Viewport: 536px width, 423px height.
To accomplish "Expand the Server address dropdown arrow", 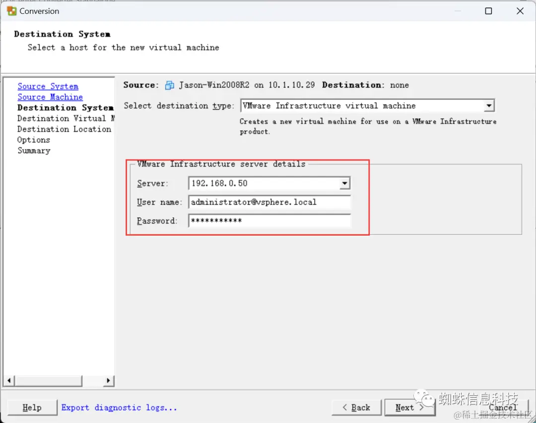I will pos(344,183).
